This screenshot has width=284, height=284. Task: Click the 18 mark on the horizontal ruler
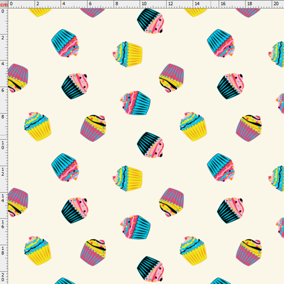tap(249, 4)
